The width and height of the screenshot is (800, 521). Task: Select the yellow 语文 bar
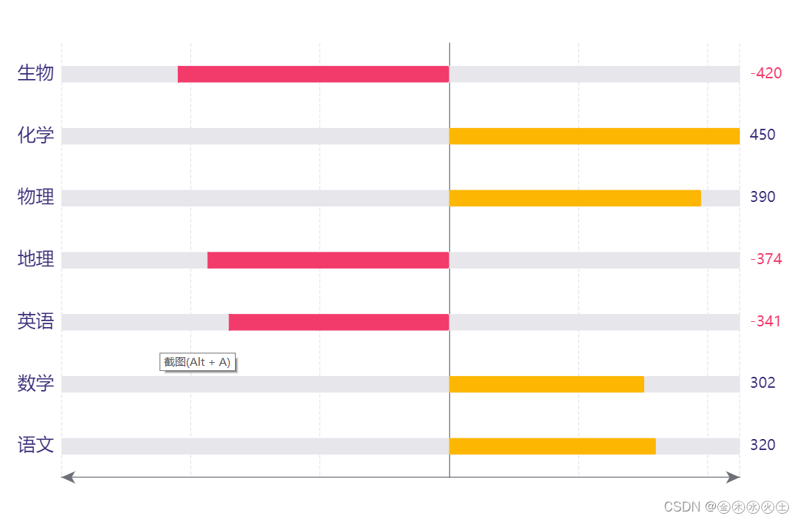point(553,446)
